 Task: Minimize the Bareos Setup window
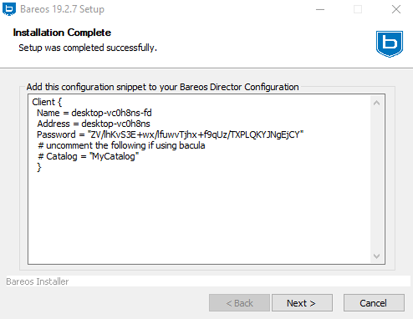click(x=320, y=9)
